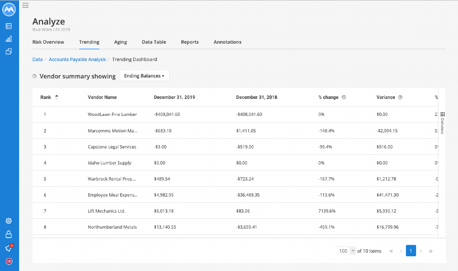Open the Columns side panel
The image size is (458, 271).
[442, 123]
